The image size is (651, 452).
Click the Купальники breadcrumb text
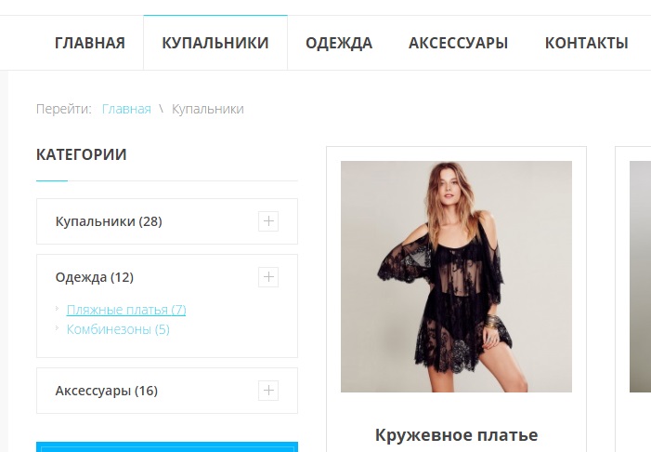pyautogui.click(x=208, y=109)
